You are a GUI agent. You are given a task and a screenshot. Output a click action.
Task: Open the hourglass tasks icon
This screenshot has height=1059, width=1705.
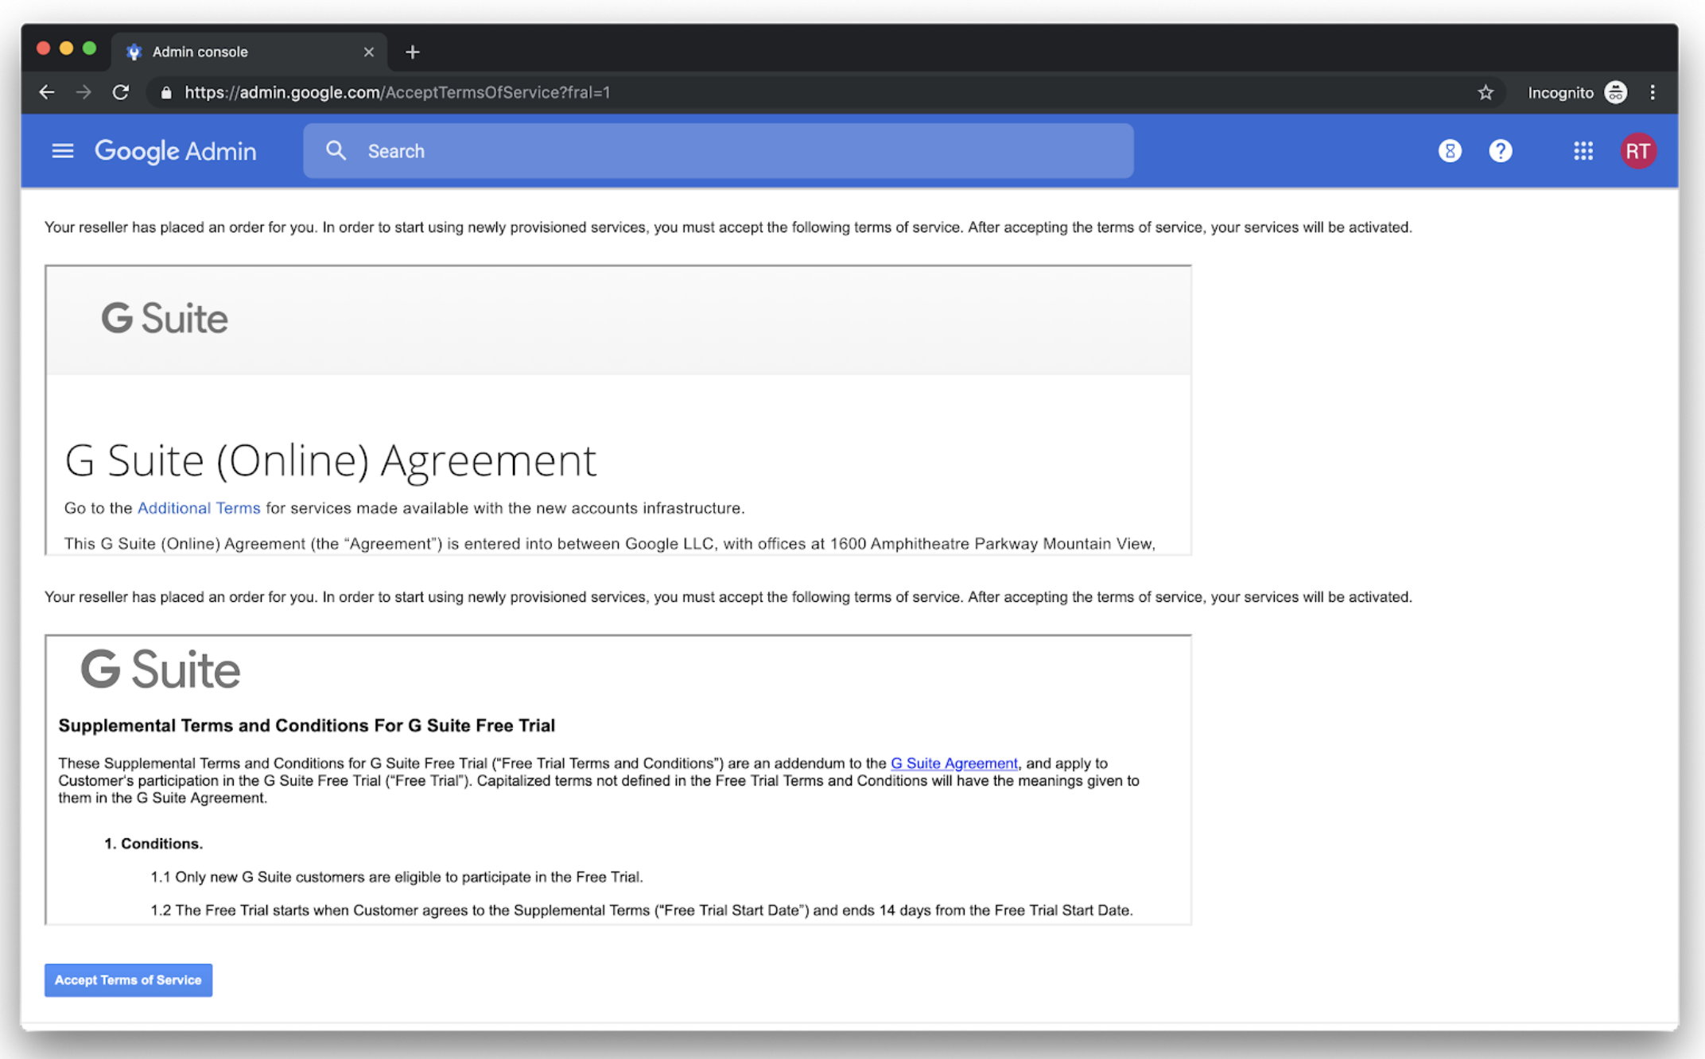pos(1450,151)
